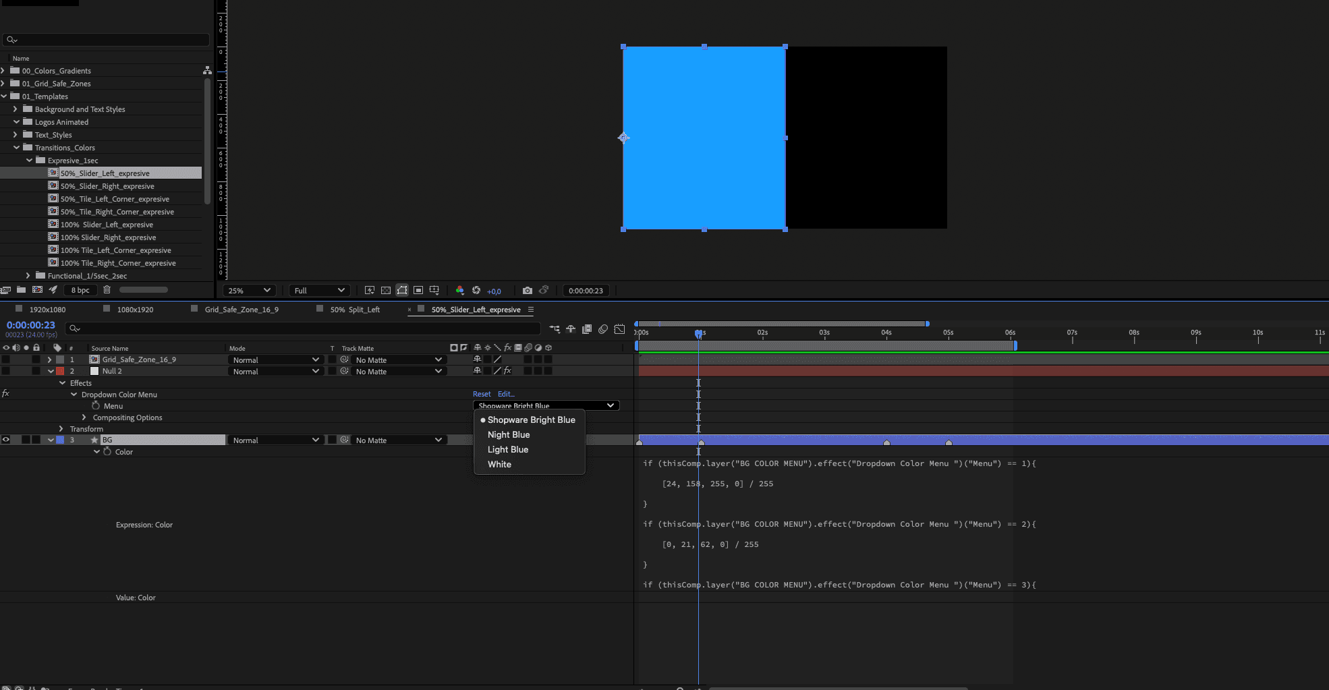The width and height of the screenshot is (1329, 690).
Task: Click the timeline search field
Action: (x=303, y=328)
